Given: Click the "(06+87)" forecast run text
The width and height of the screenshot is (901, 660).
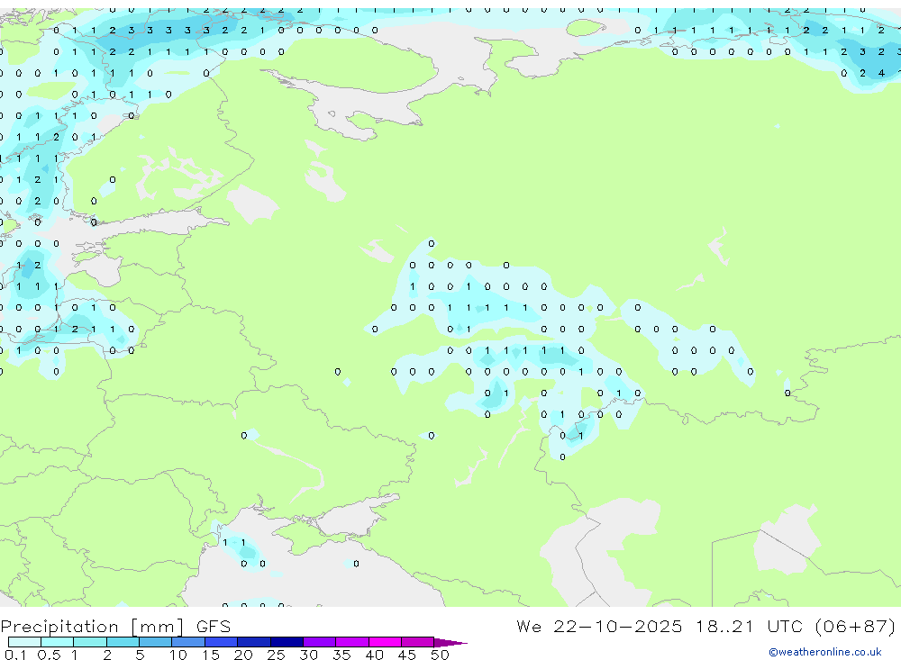Looking at the screenshot, I should [856, 626].
